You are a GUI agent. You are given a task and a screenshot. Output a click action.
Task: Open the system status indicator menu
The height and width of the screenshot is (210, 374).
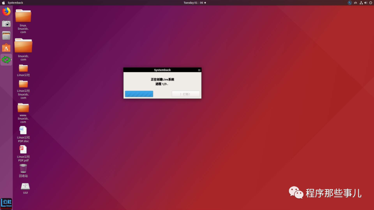[x=349, y=2]
